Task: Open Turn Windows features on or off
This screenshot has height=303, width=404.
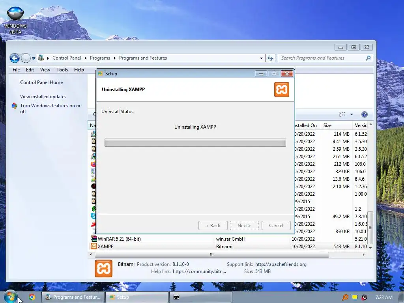Action: (x=50, y=108)
